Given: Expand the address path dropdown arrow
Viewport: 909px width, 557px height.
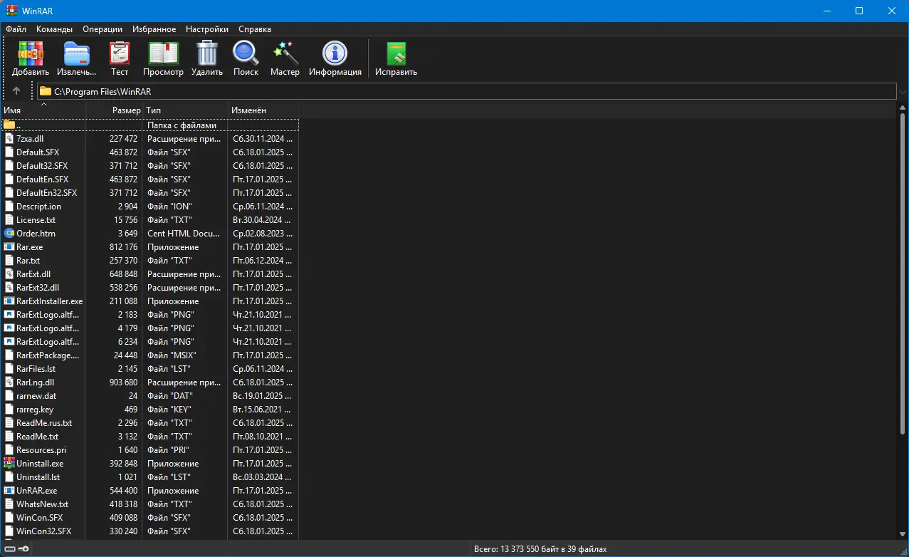Looking at the screenshot, I should pos(903,91).
